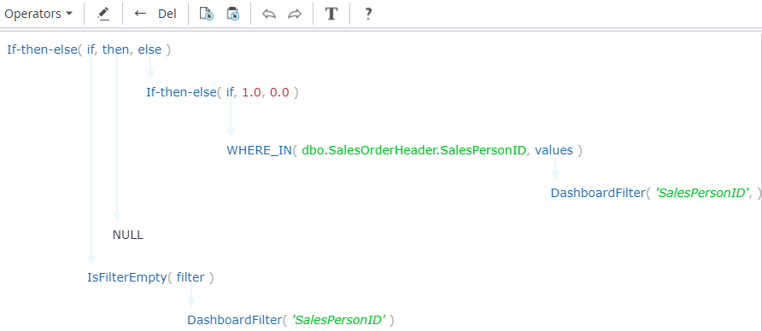Select 'SalesPersonID' string in upper DashboardFilter
Screen dimensions: 762x331
703,193
